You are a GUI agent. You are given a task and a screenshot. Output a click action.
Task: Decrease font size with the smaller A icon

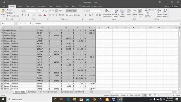tap(46, 11)
